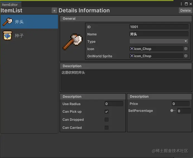The height and width of the screenshot is (158, 193).
Task: Click the Can Dropped label
Action: tap(73, 120)
